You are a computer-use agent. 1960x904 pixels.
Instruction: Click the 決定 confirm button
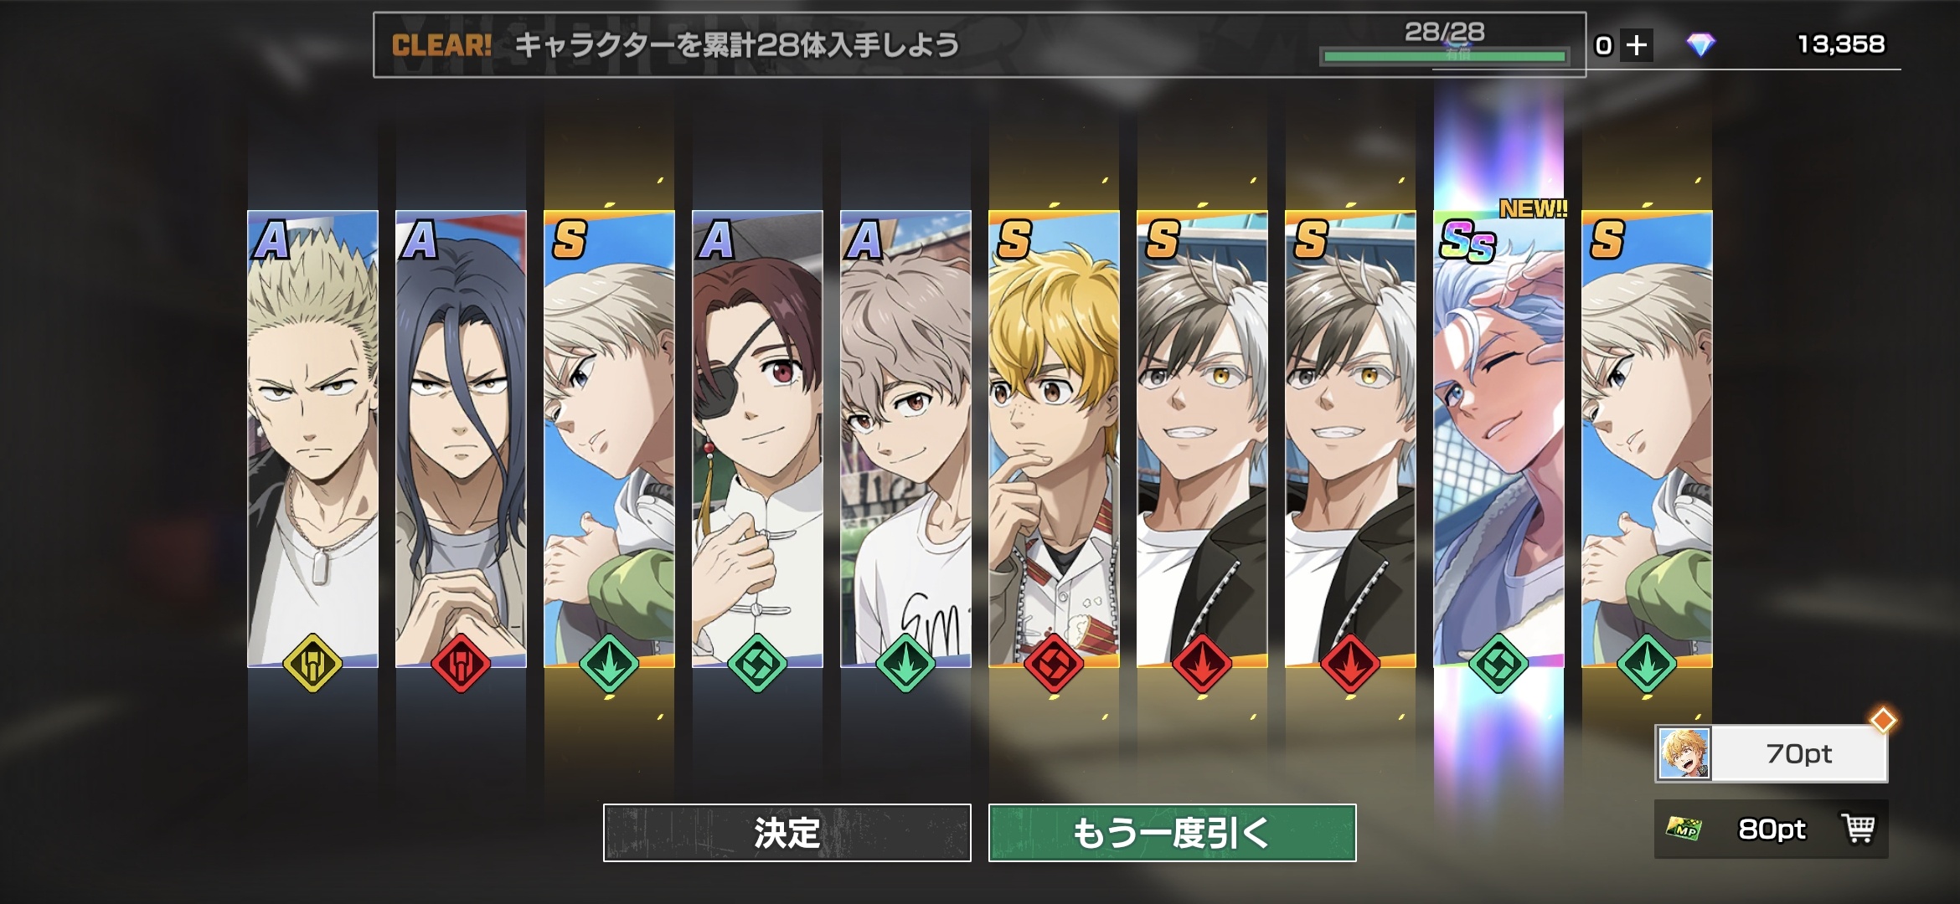click(x=787, y=833)
